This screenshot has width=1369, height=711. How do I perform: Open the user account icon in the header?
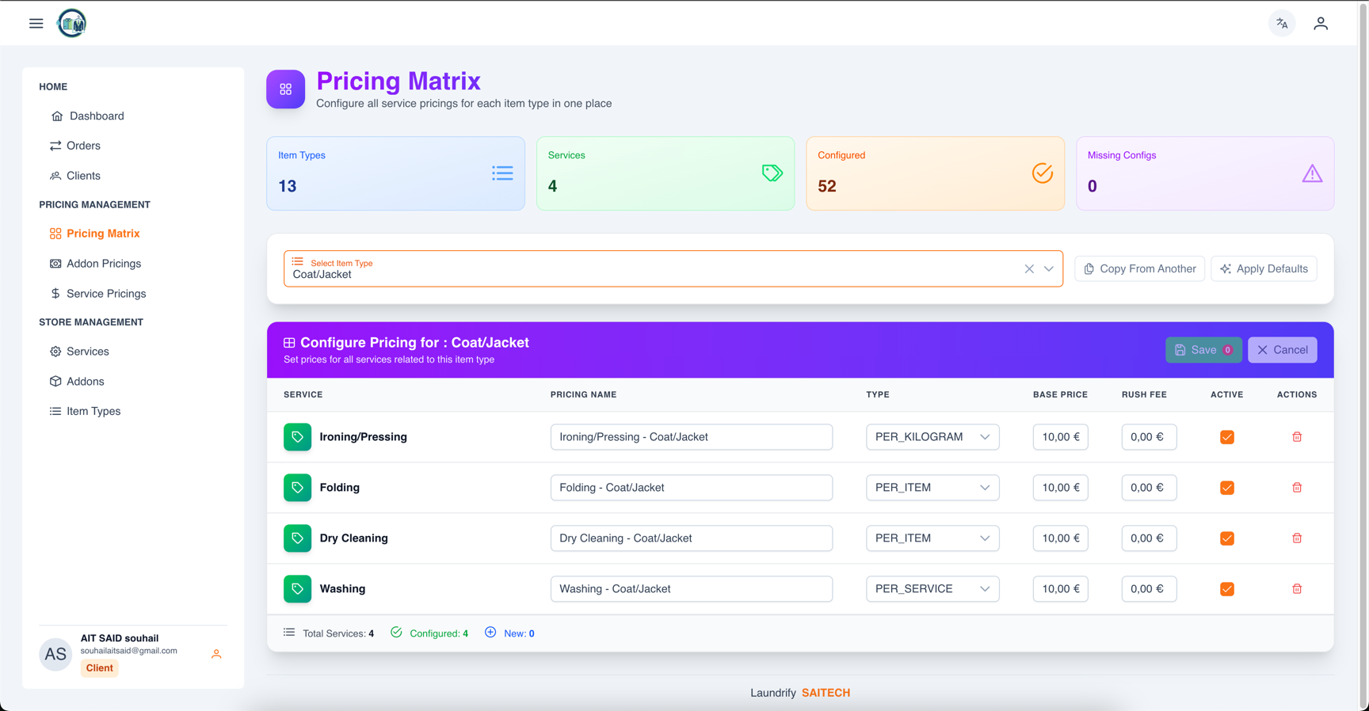pos(1321,24)
